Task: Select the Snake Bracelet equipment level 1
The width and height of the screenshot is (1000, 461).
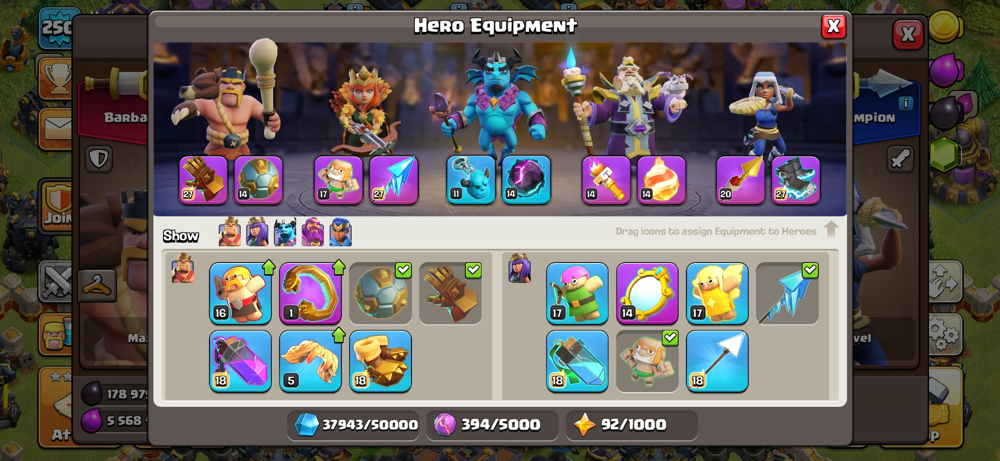Action: coord(310,293)
